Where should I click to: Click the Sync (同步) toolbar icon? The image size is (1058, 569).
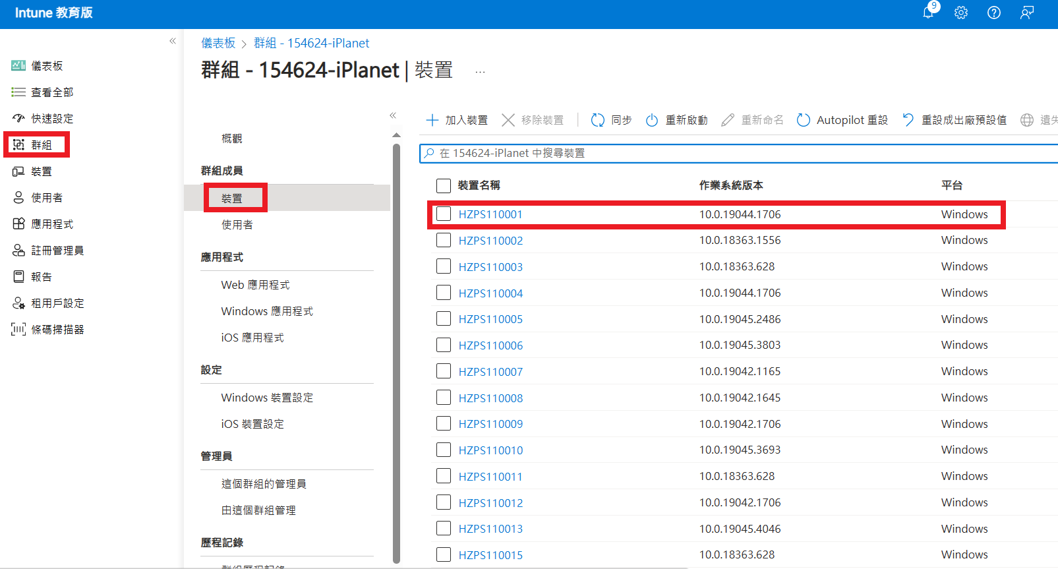598,120
